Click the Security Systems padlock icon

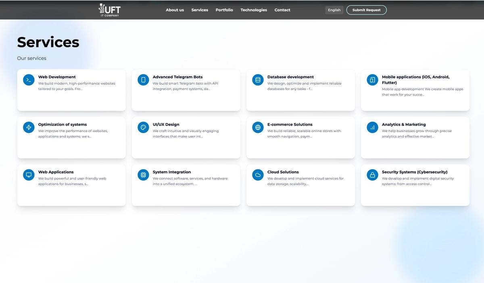tap(372, 175)
